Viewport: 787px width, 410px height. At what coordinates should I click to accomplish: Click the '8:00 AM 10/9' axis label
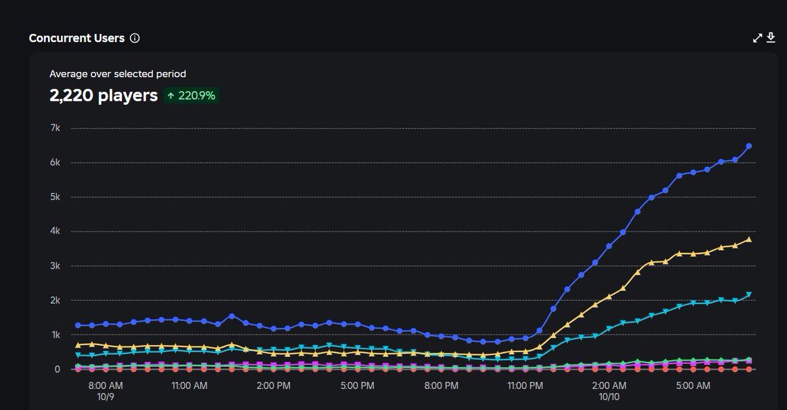click(x=105, y=391)
